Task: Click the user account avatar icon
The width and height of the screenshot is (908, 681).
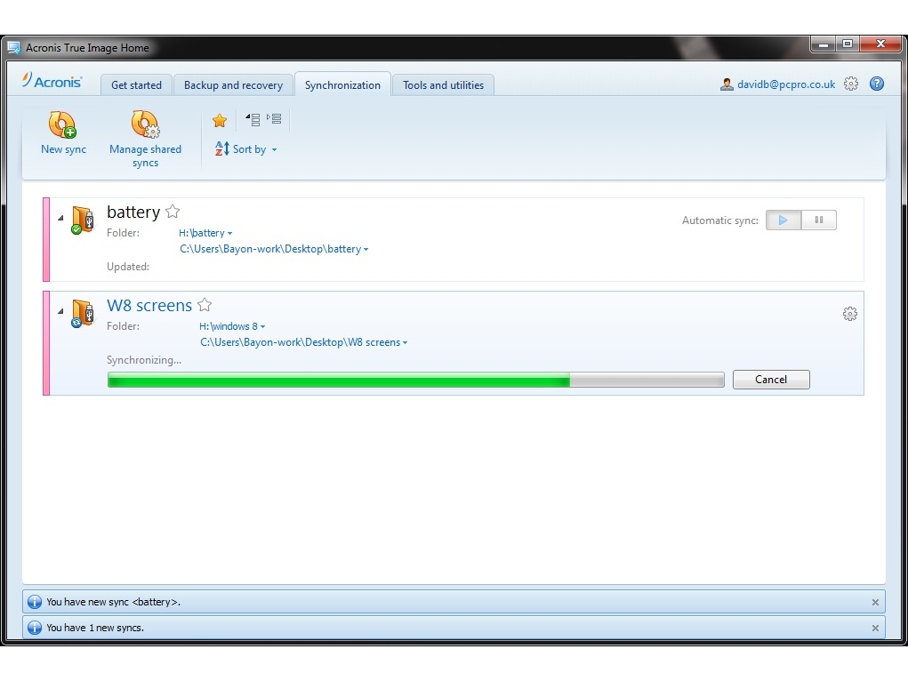Action: pos(727,84)
